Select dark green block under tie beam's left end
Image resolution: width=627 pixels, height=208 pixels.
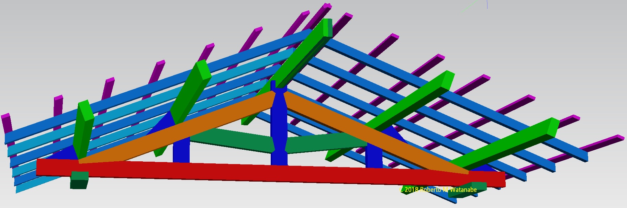coord(79,180)
